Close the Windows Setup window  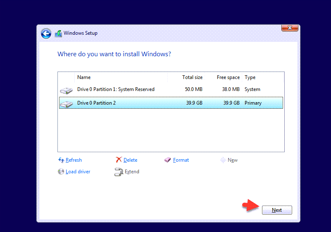pyautogui.click(x=290, y=28)
